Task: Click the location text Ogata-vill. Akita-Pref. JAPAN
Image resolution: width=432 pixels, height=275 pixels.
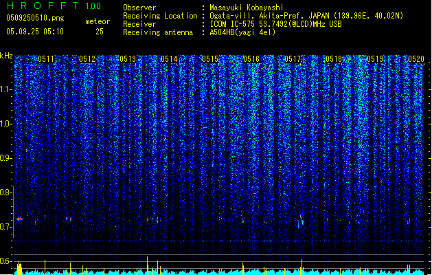Action: pos(269,16)
